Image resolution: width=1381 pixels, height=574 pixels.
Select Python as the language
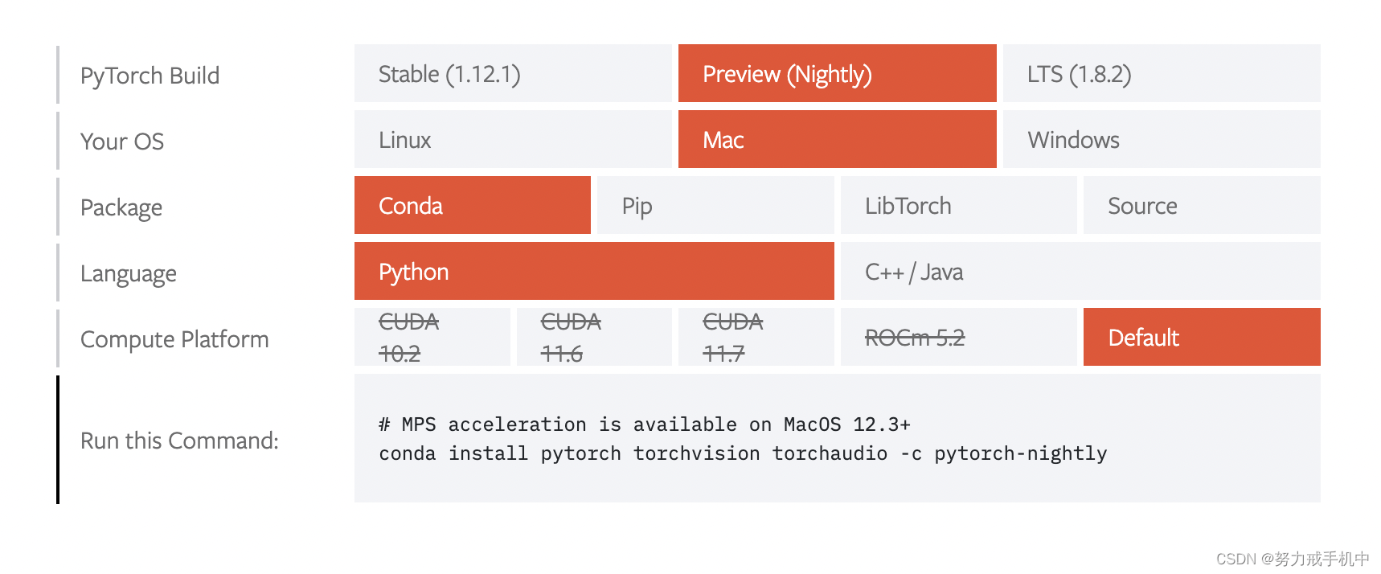(x=593, y=271)
